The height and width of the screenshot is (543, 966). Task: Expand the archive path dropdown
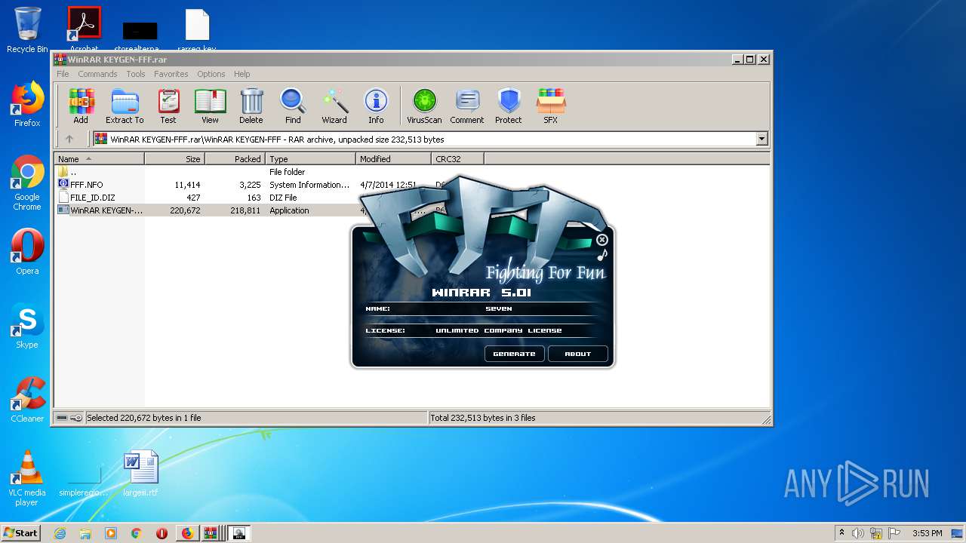(x=761, y=139)
